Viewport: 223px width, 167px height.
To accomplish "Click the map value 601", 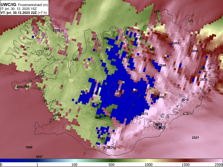I will click(103, 138).
